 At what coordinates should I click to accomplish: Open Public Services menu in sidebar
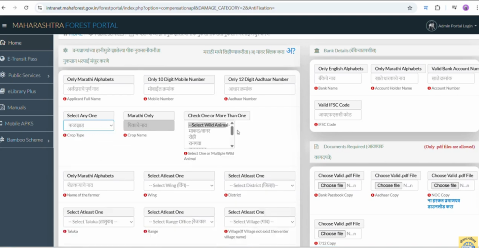point(26,75)
